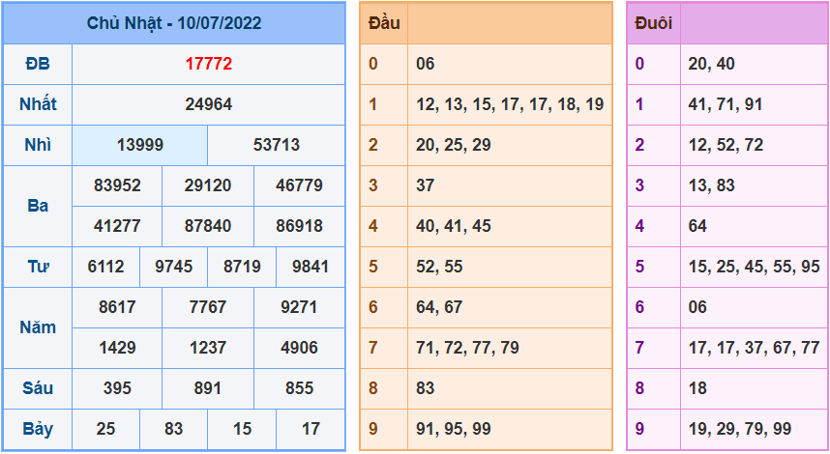Click the Nhì prize number 53713
This screenshot has width=830, height=454.
pyautogui.click(x=277, y=145)
